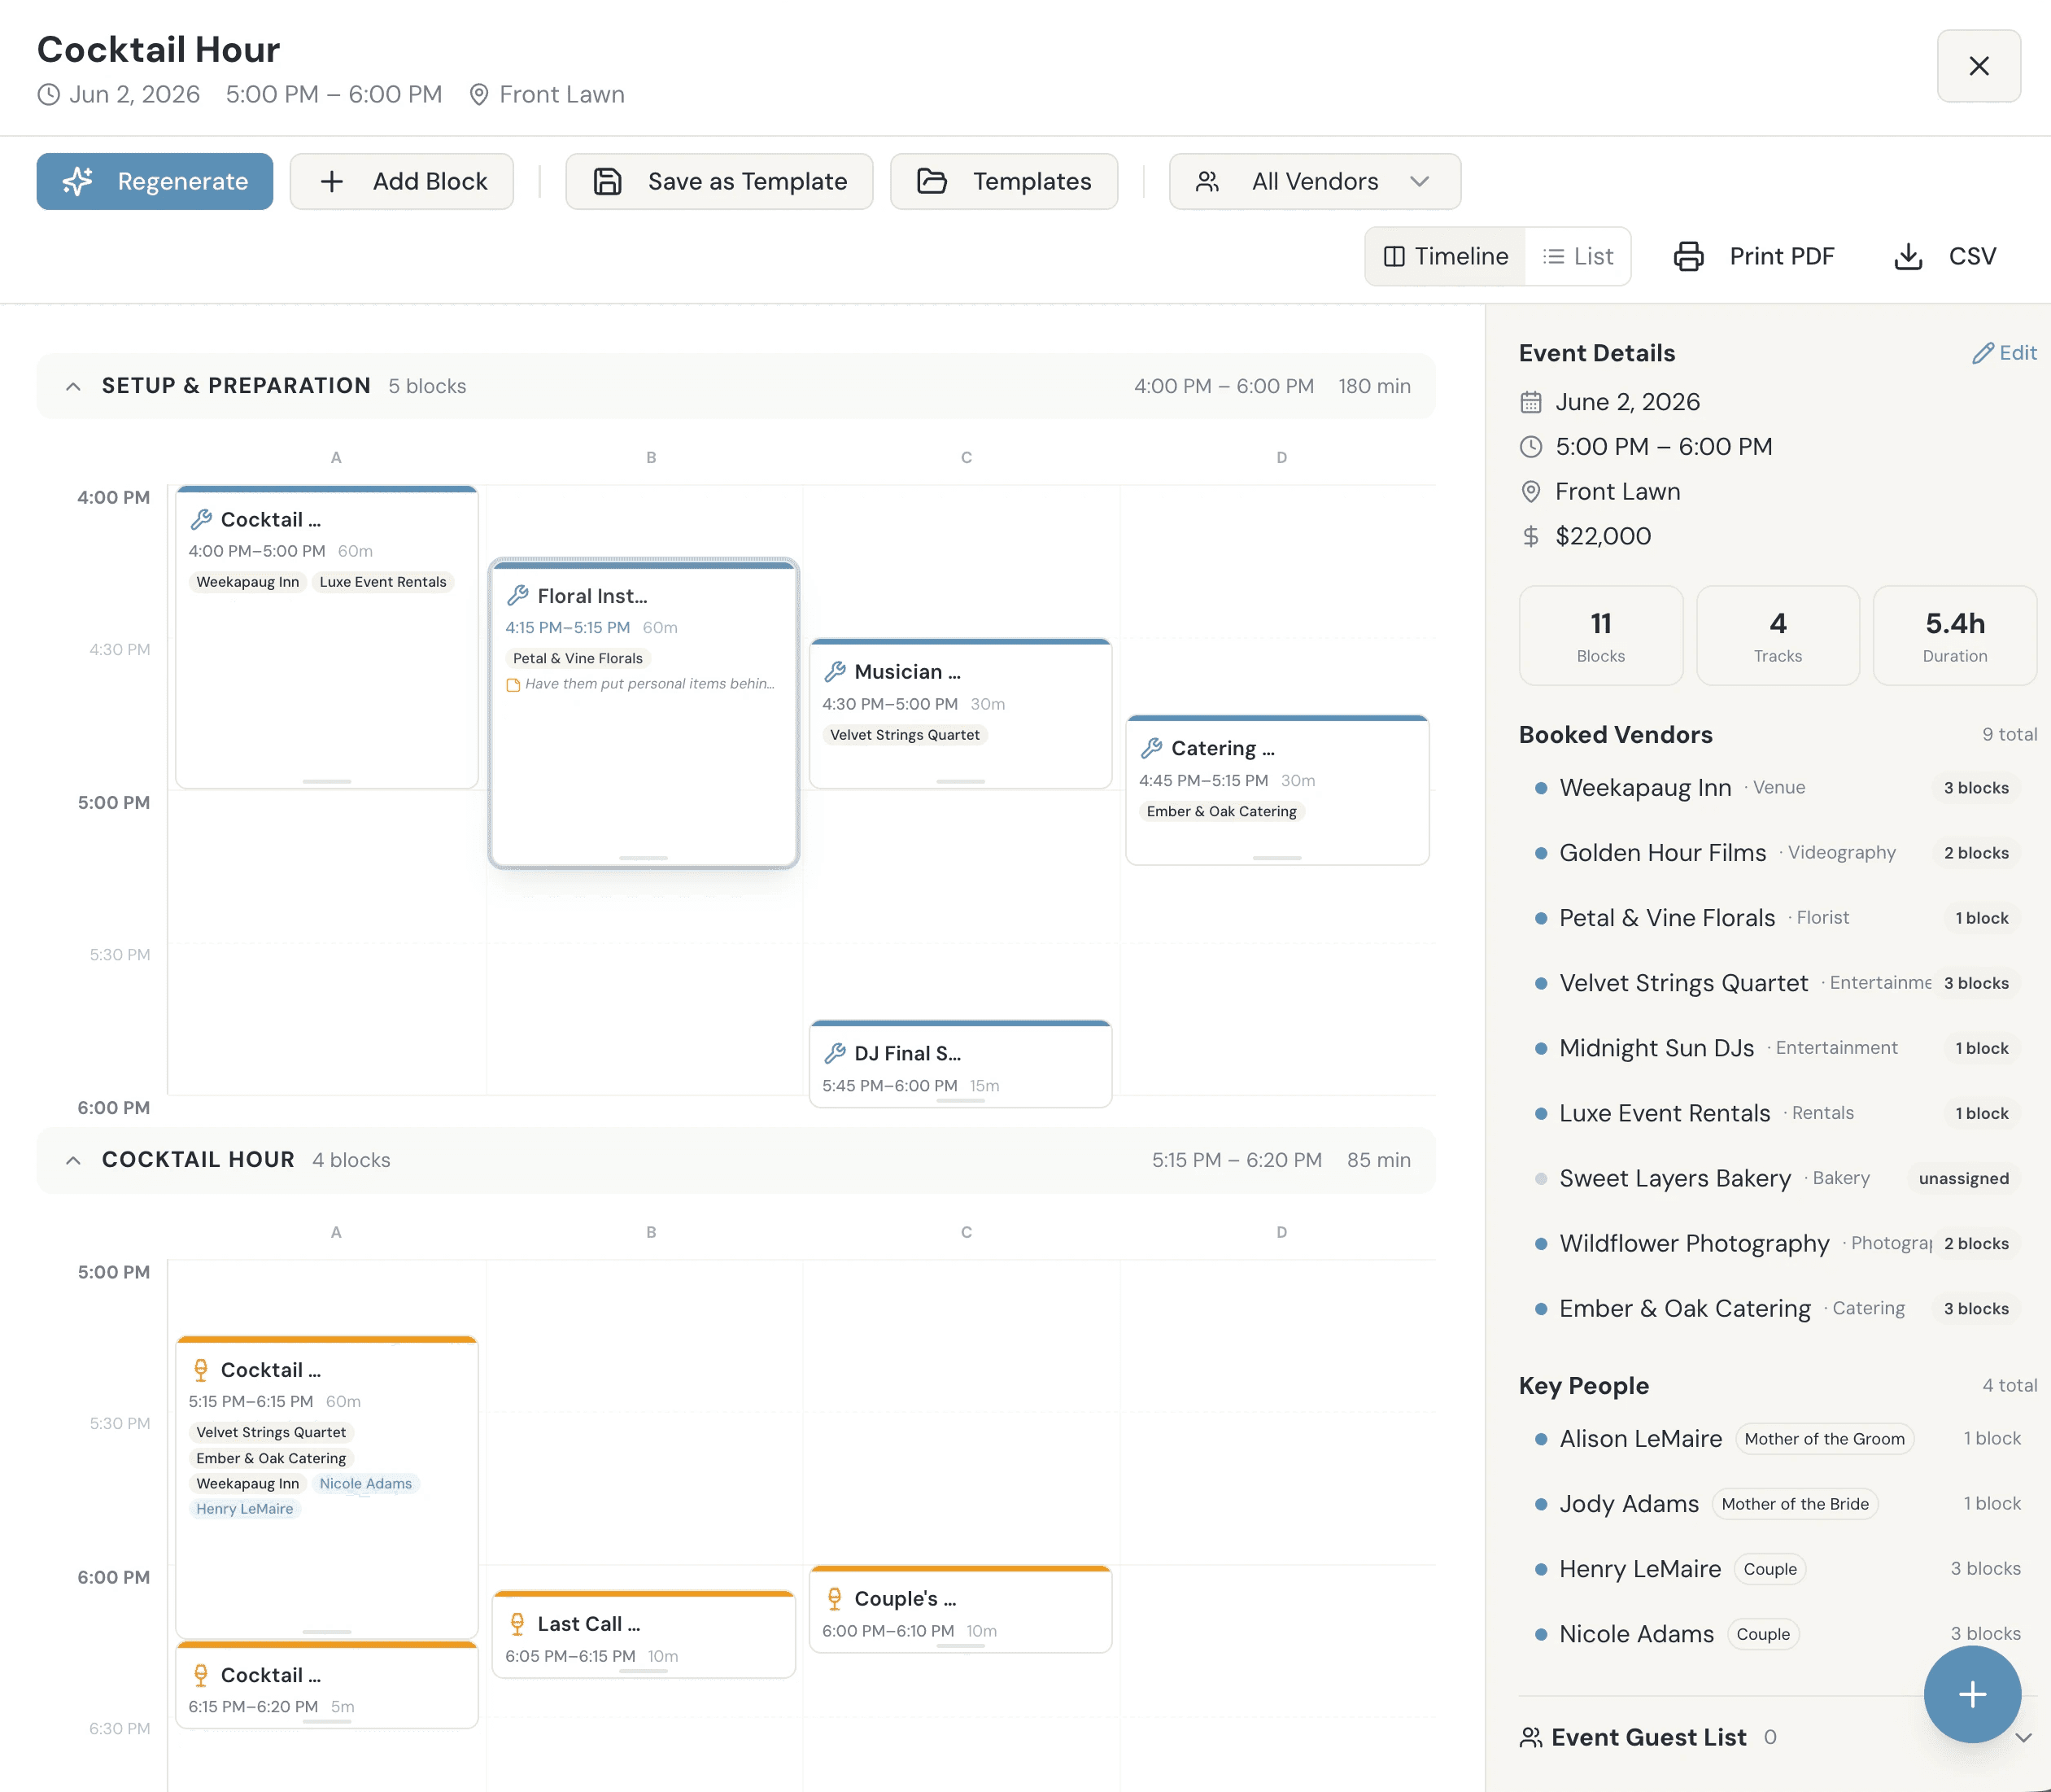Click the floating blue plus button
This screenshot has height=1792, width=2051.
[x=1971, y=1694]
